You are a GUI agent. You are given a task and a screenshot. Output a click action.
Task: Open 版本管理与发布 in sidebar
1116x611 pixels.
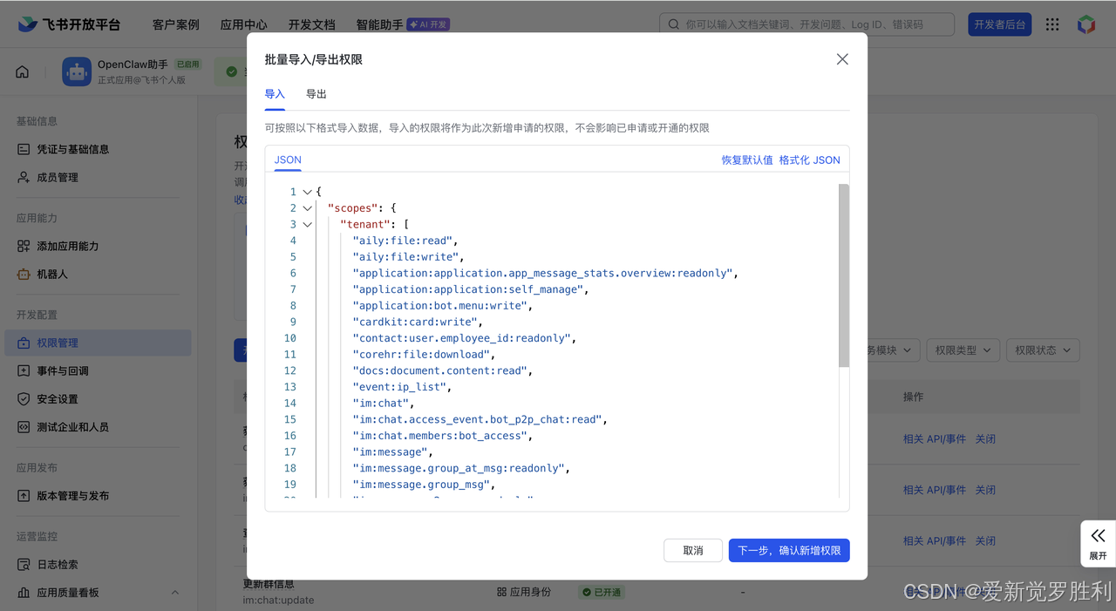(x=73, y=495)
